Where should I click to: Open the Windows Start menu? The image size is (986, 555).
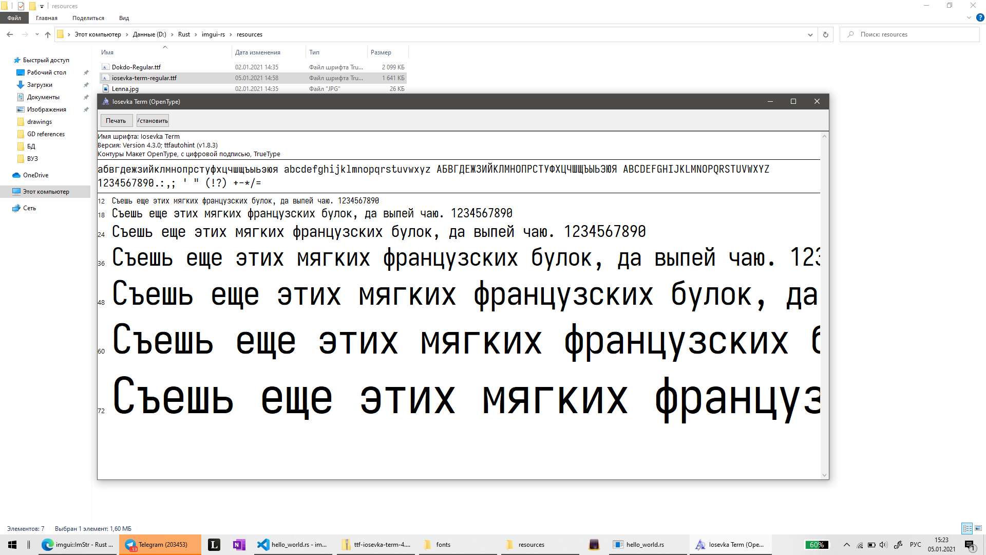click(x=12, y=545)
